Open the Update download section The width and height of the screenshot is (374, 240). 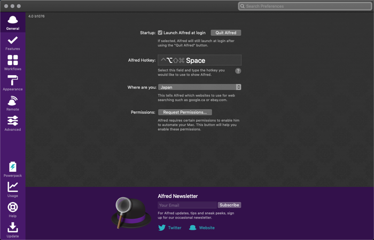click(12, 230)
